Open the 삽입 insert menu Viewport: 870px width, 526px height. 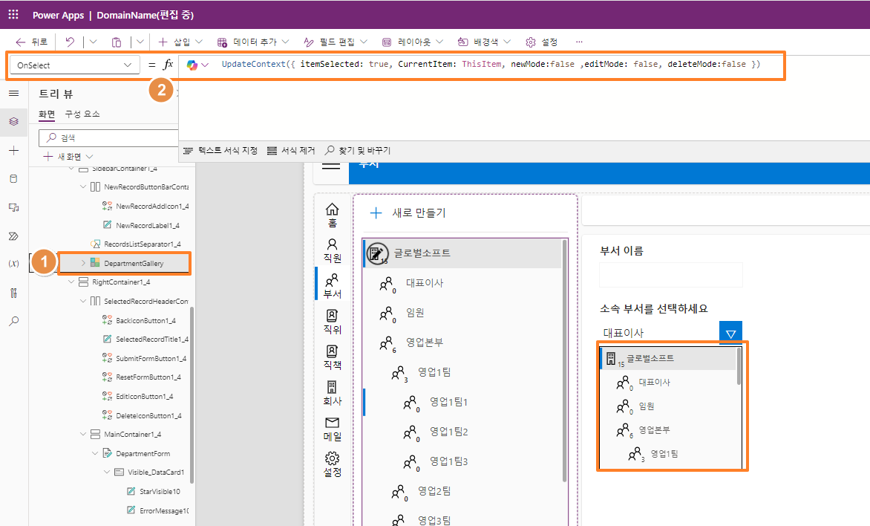181,42
